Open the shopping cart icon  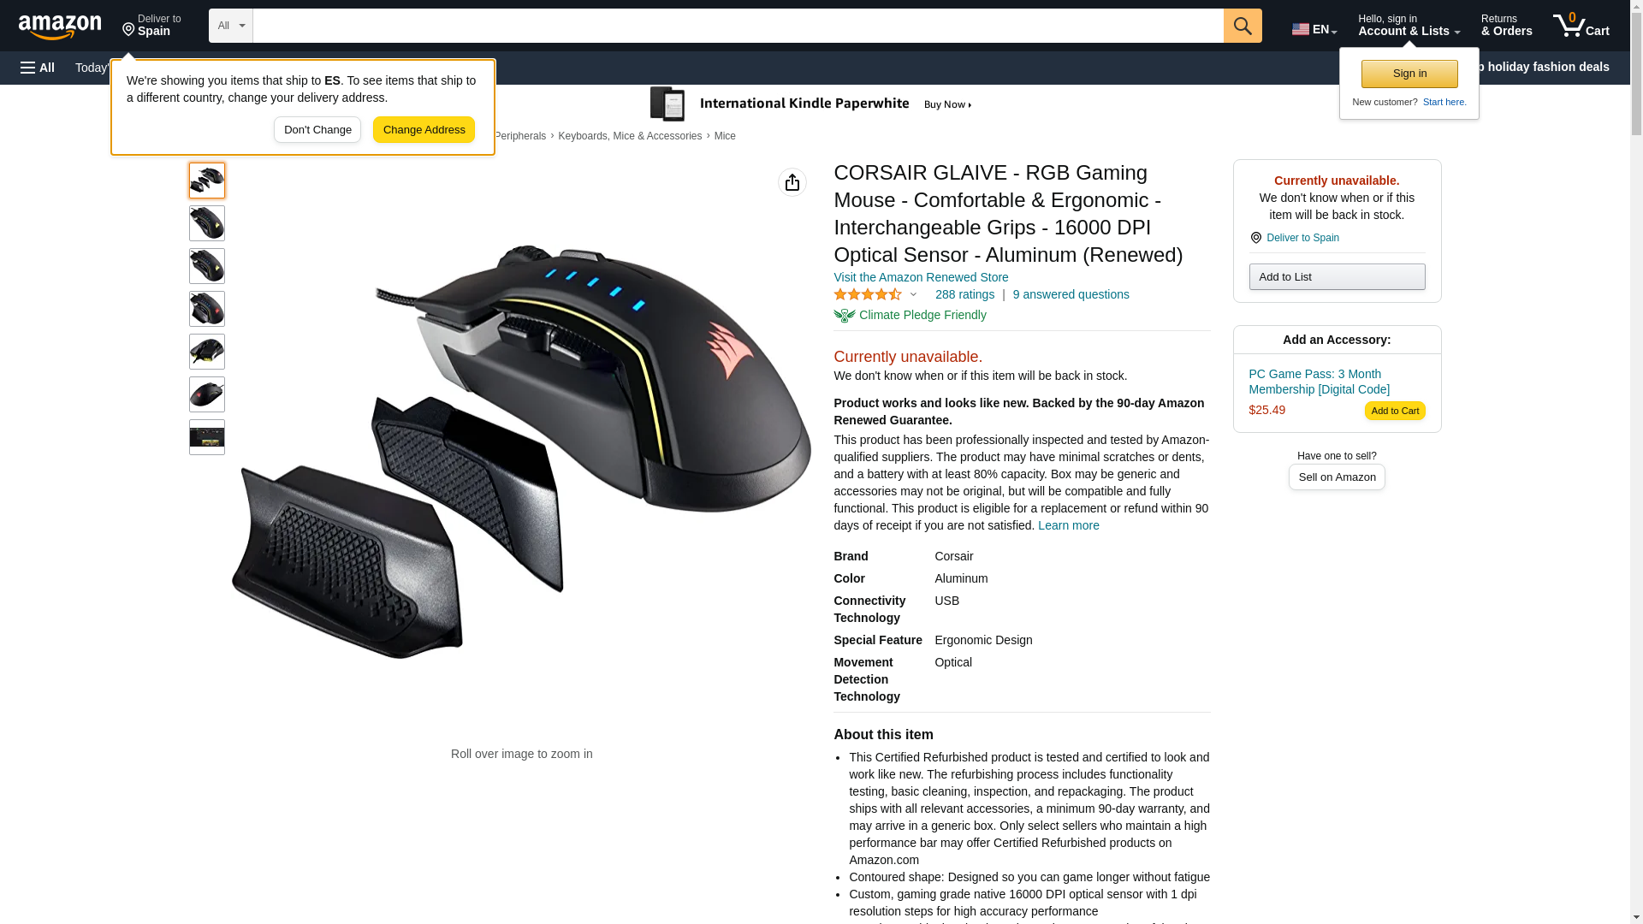[1581, 26]
